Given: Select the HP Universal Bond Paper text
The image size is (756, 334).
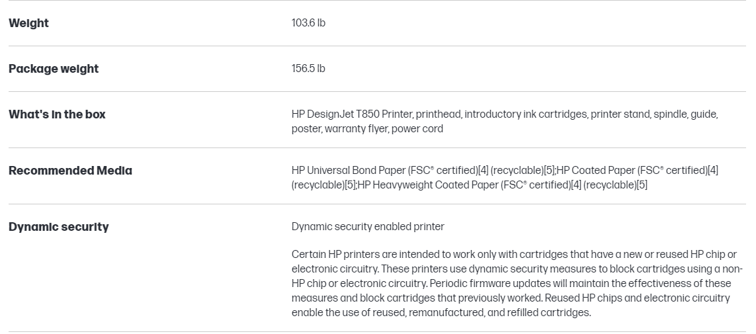Looking at the screenshot, I should pyautogui.click(x=348, y=171).
